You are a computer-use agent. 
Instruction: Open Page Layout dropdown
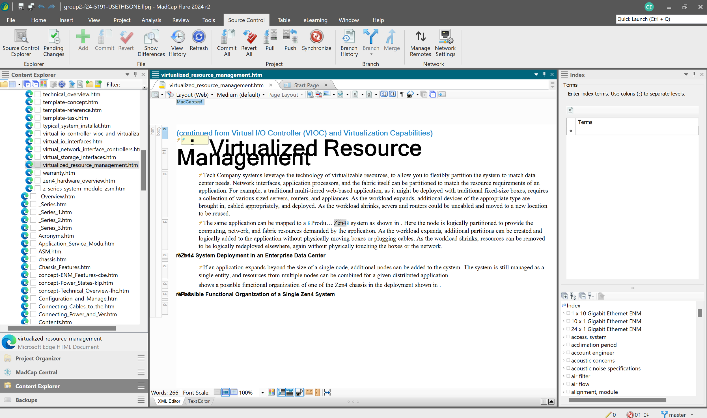(x=285, y=95)
